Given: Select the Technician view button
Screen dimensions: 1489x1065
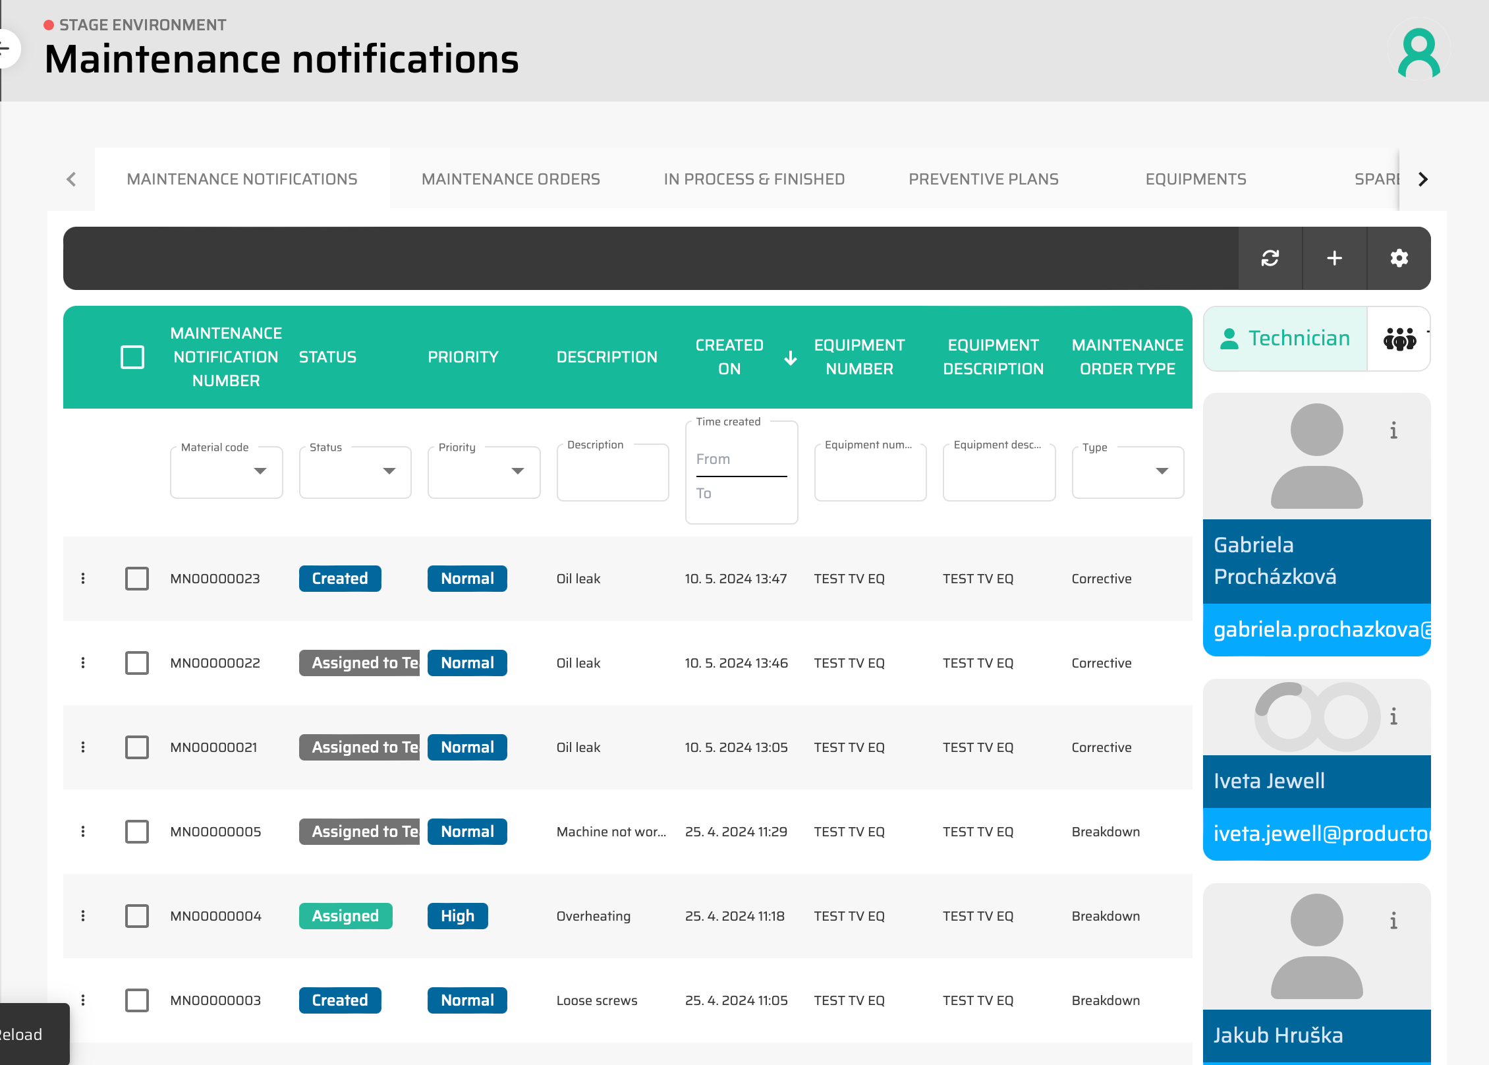Looking at the screenshot, I should point(1285,339).
